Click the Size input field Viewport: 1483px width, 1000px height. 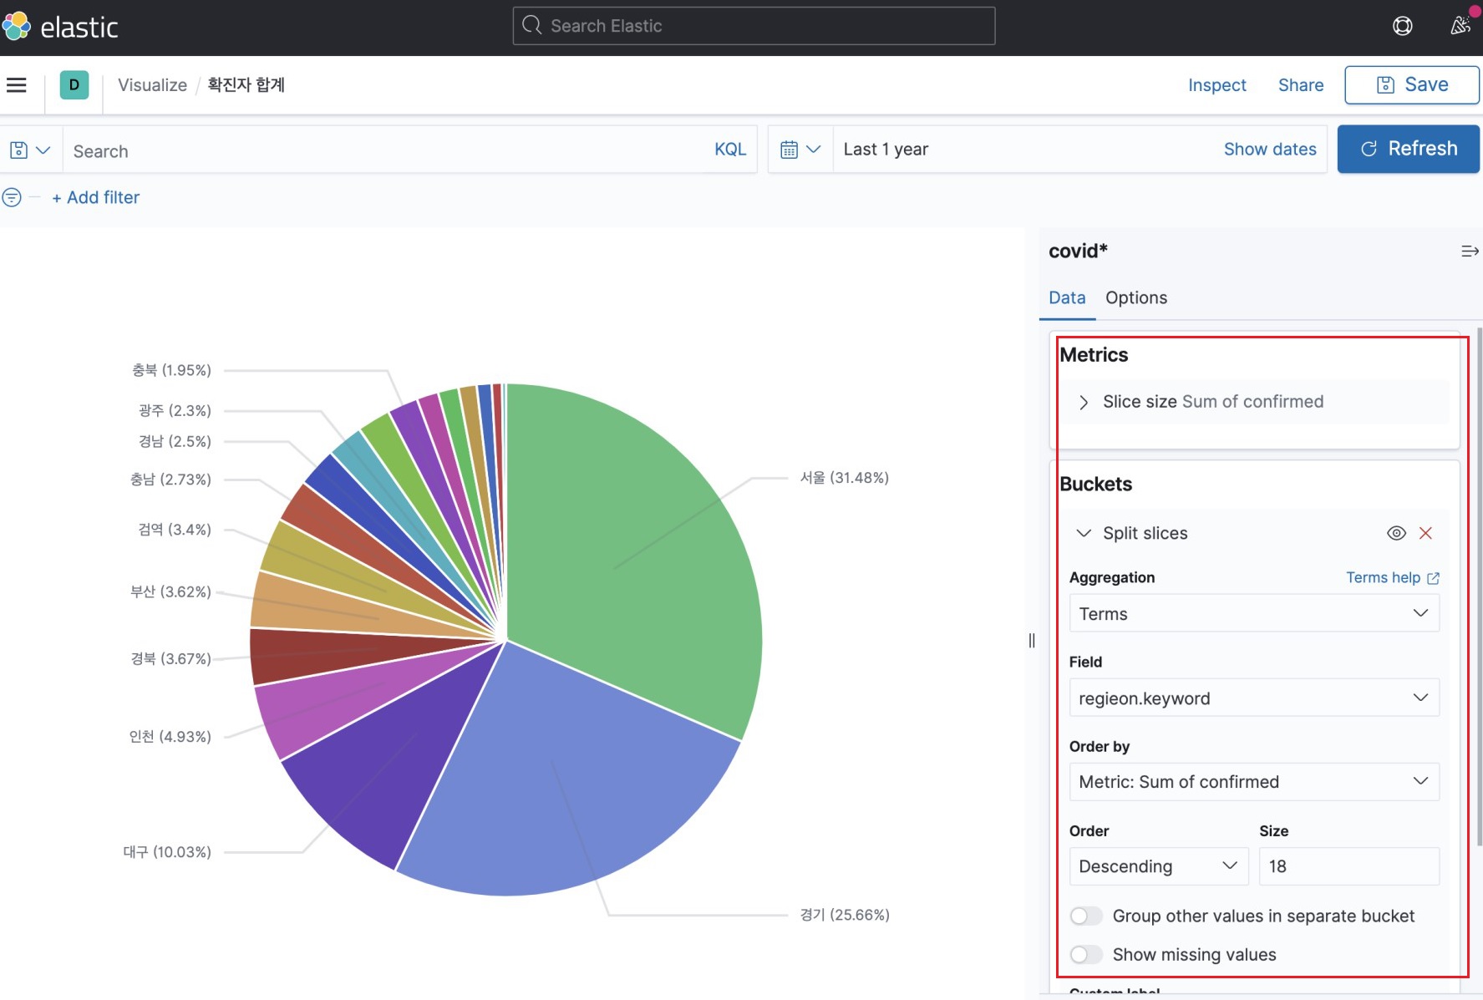coord(1349,866)
